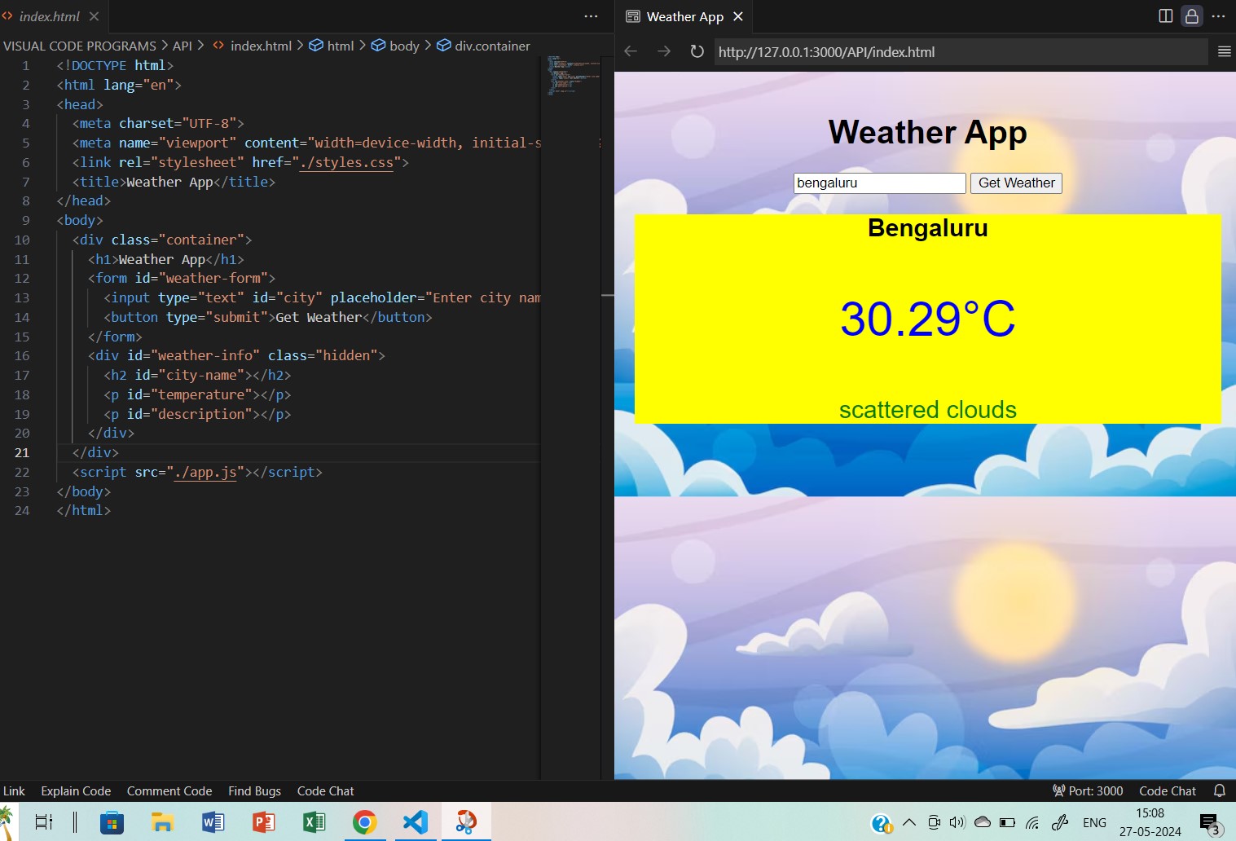The image size is (1236, 841).
Task: Click the form id="weather-form" line
Action: click(182, 278)
